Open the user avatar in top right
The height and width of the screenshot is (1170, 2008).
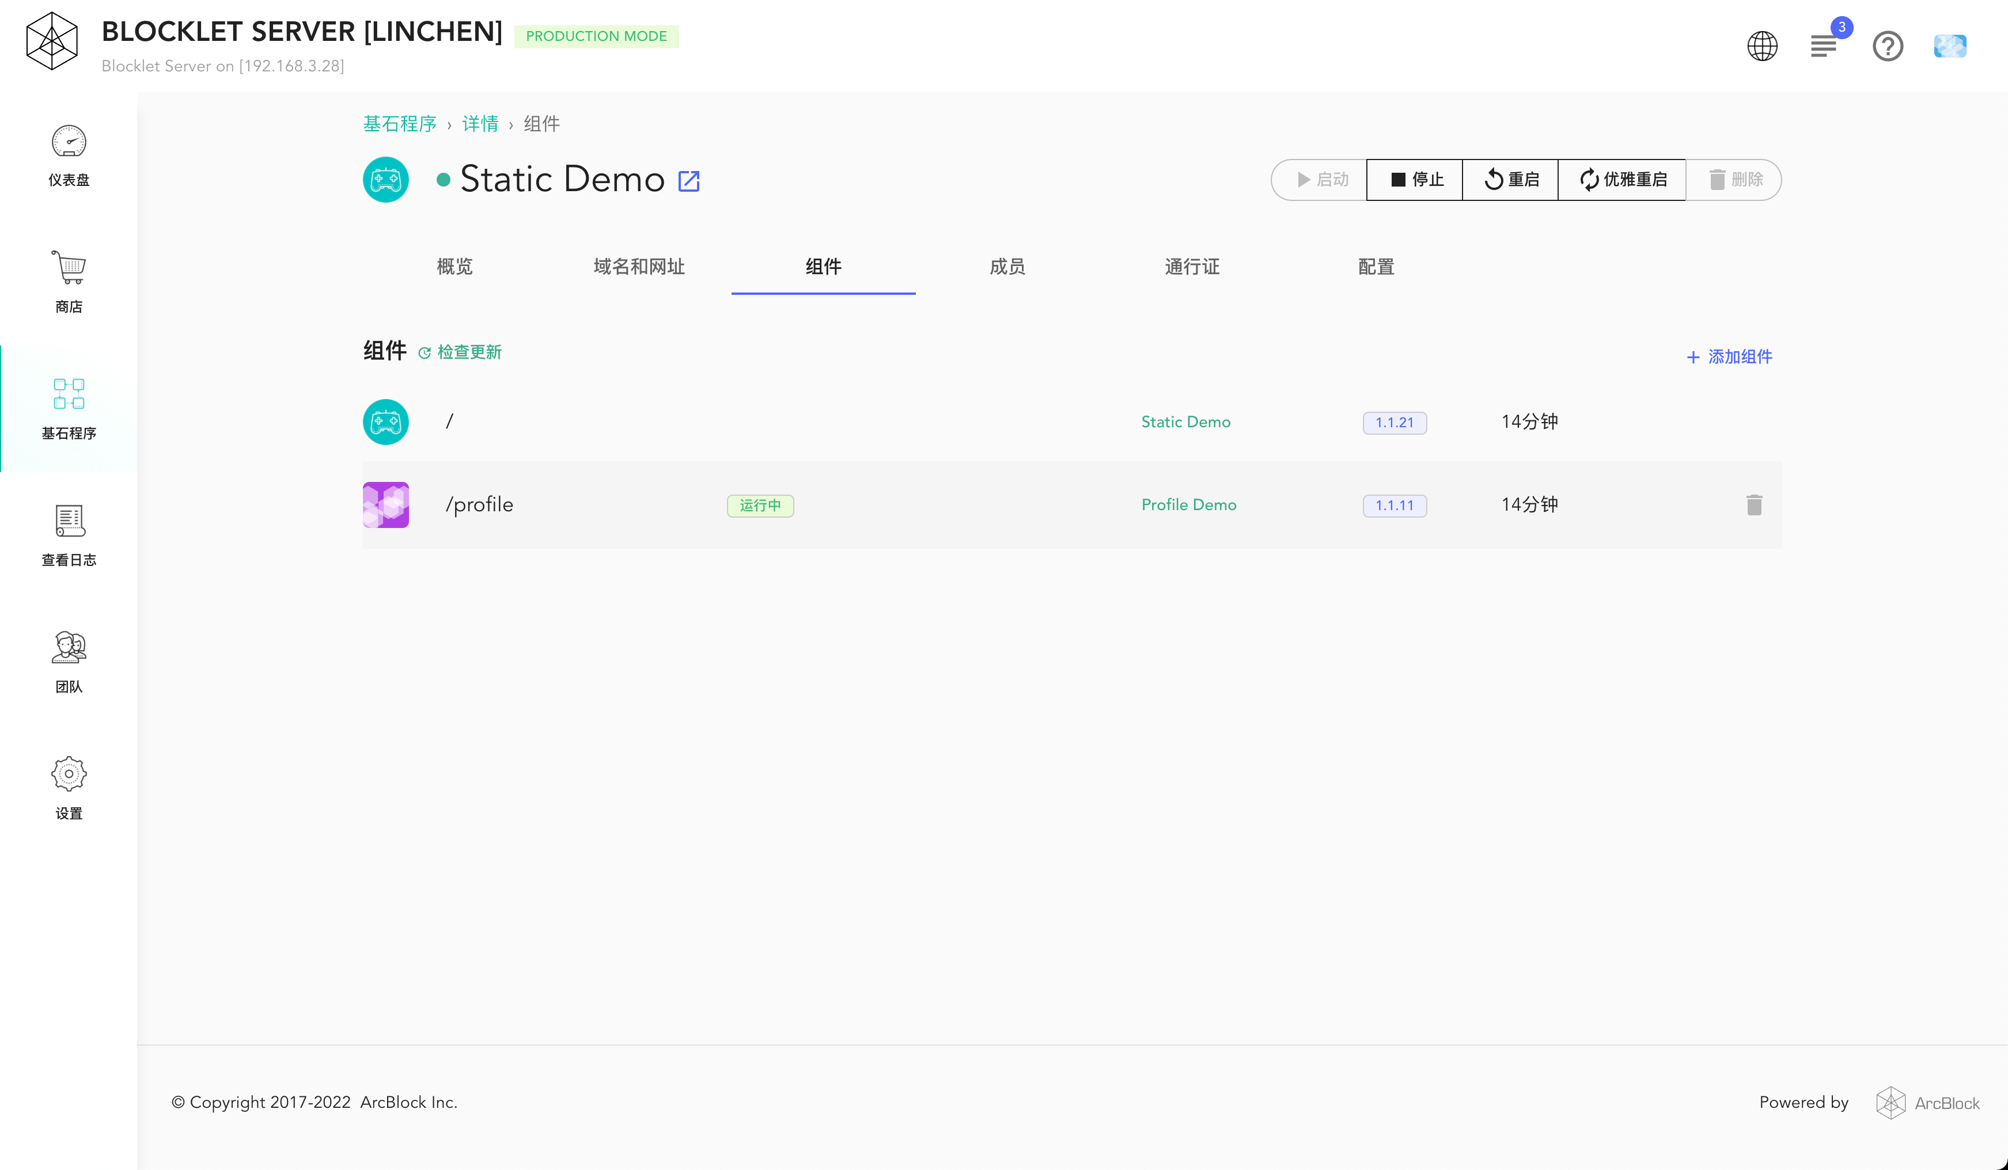point(1949,46)
